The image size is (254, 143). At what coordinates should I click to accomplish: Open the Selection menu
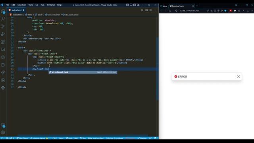22,5
